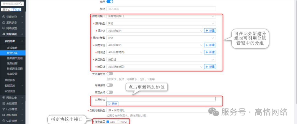Open the 智能选线设置 menu item
The image size is (297, 124).
pyautogui.click(x=15, y=69)
